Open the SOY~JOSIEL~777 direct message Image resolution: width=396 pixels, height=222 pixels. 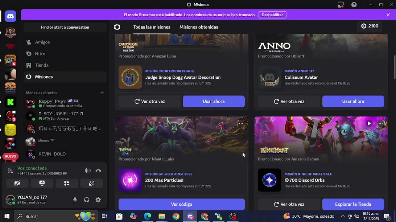(x=65, y=116)
